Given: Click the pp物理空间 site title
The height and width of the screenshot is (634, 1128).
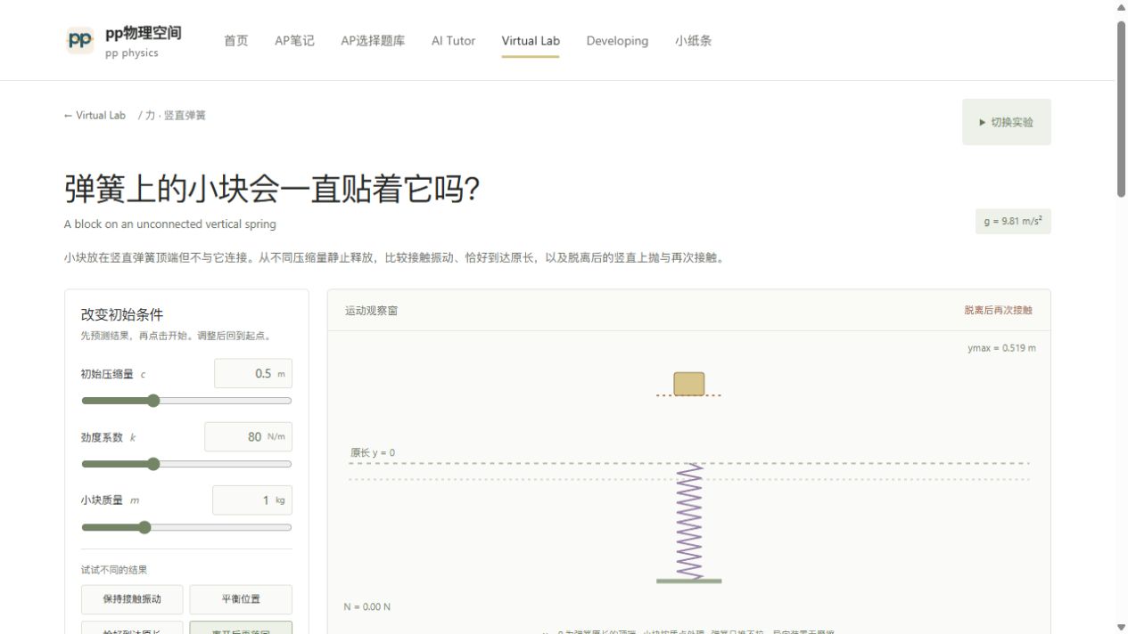Looking at the screenshot, I should (x=144, y=33).
